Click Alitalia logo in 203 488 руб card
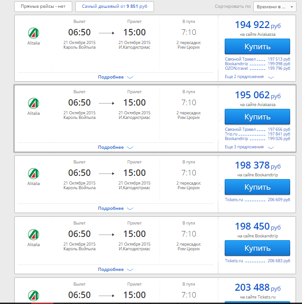Screen dimensions: 302x304 tap(34, 295)
